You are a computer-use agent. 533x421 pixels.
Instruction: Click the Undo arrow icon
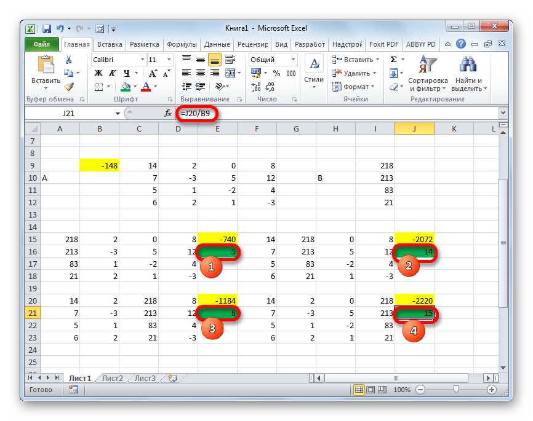point(60,28)
